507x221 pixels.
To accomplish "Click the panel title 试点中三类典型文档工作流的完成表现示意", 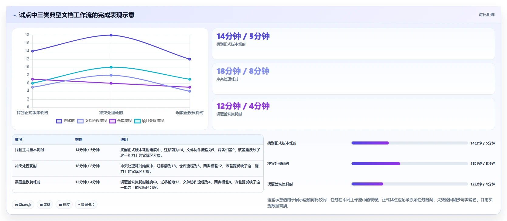I will (x=77, y=15).
